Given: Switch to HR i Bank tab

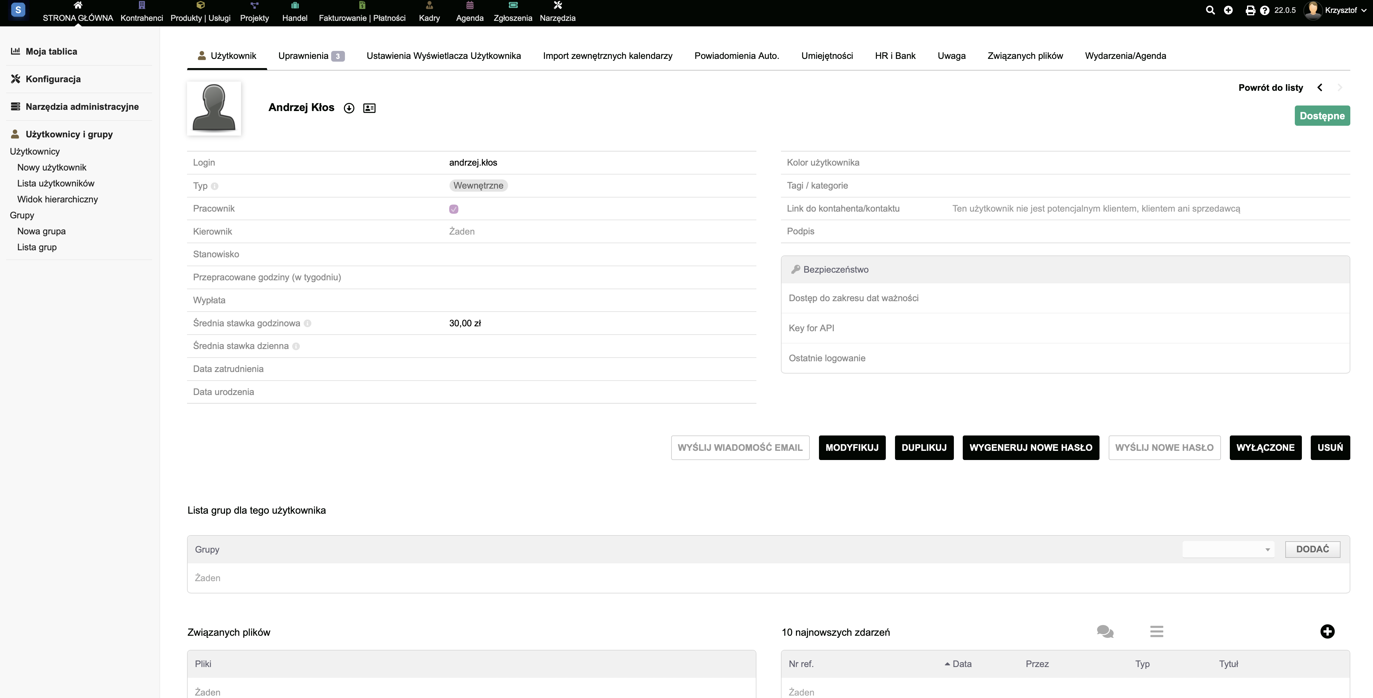Looking at the screenshot, I should click(x=895, y=56).
